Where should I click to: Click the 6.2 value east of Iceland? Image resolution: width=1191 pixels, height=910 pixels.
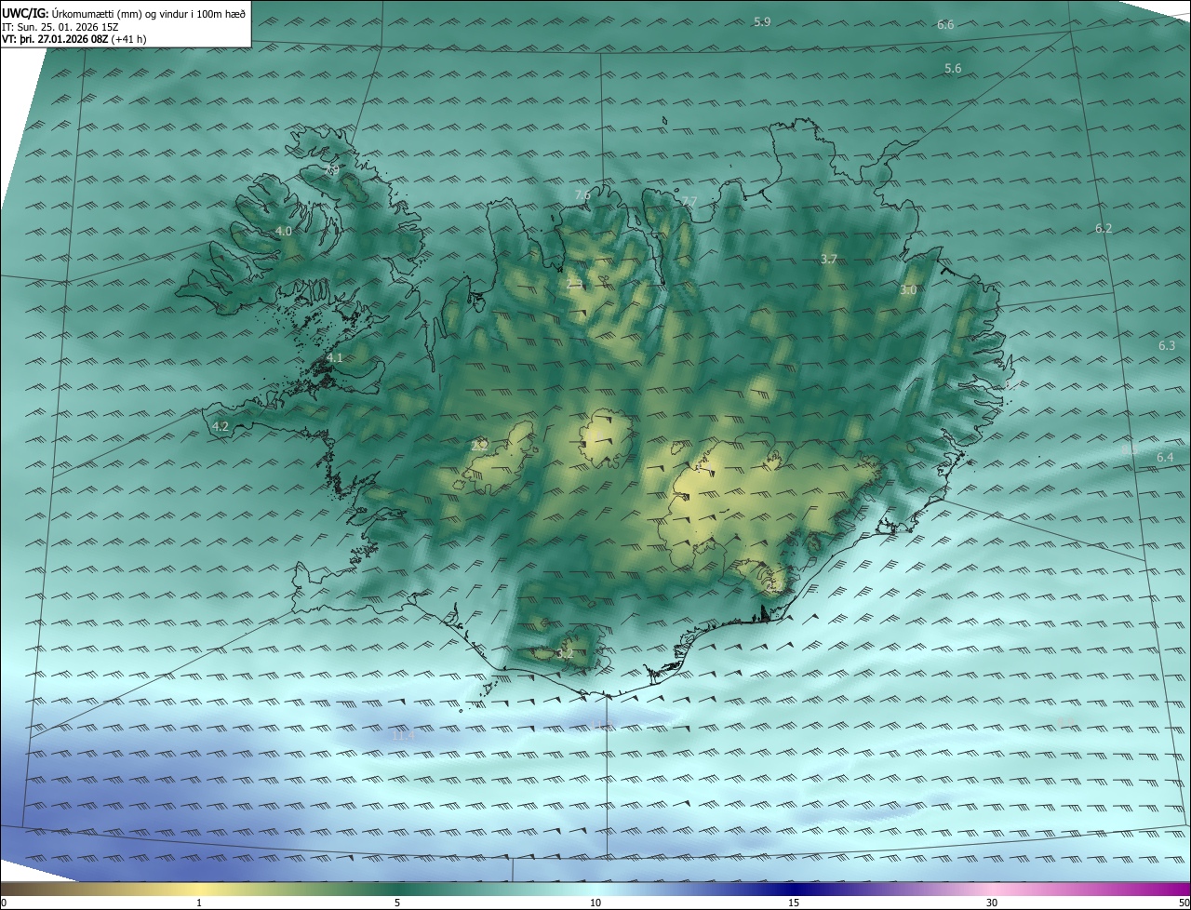pos(1104,229)
